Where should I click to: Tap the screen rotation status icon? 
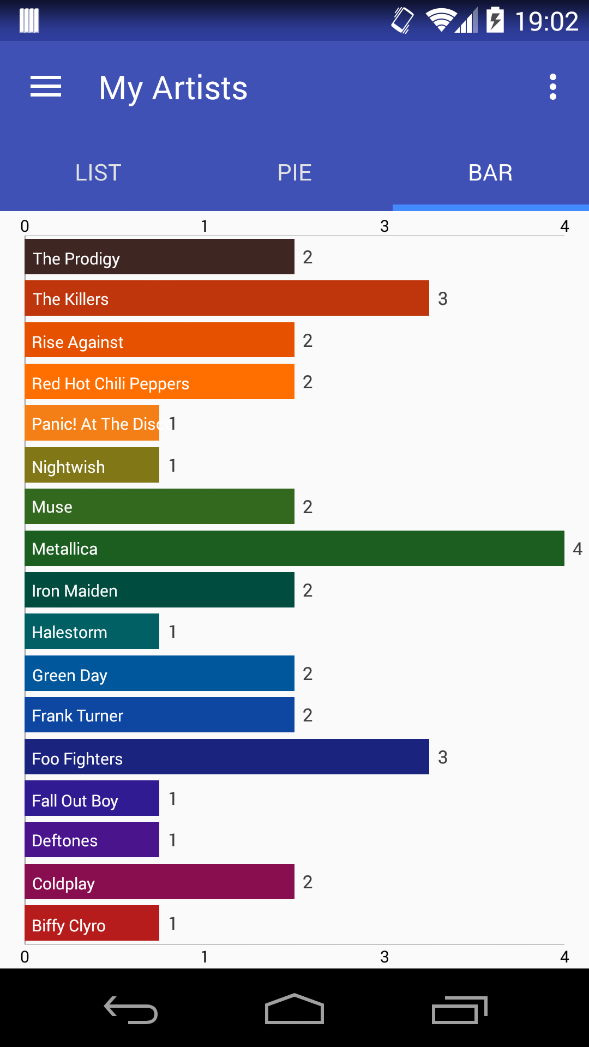(x=402, y=20)
